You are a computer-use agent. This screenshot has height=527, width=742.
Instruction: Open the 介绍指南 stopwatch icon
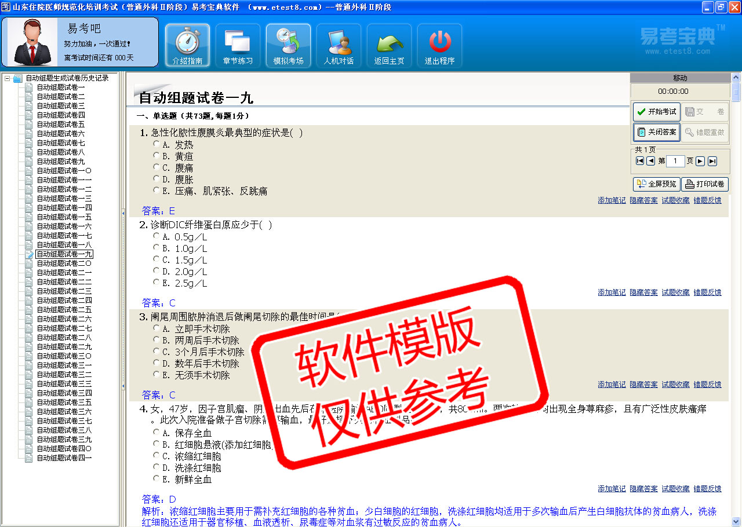click(x=187, y=46)
